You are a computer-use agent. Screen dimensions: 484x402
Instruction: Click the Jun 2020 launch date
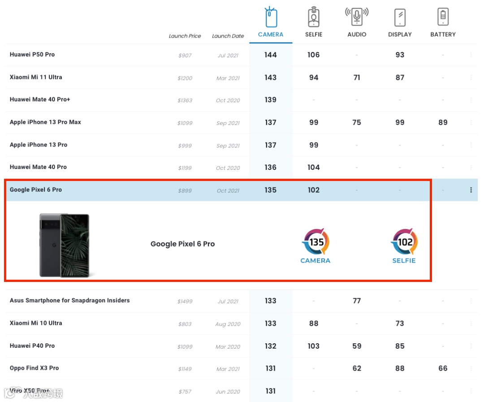pos(228,392)
